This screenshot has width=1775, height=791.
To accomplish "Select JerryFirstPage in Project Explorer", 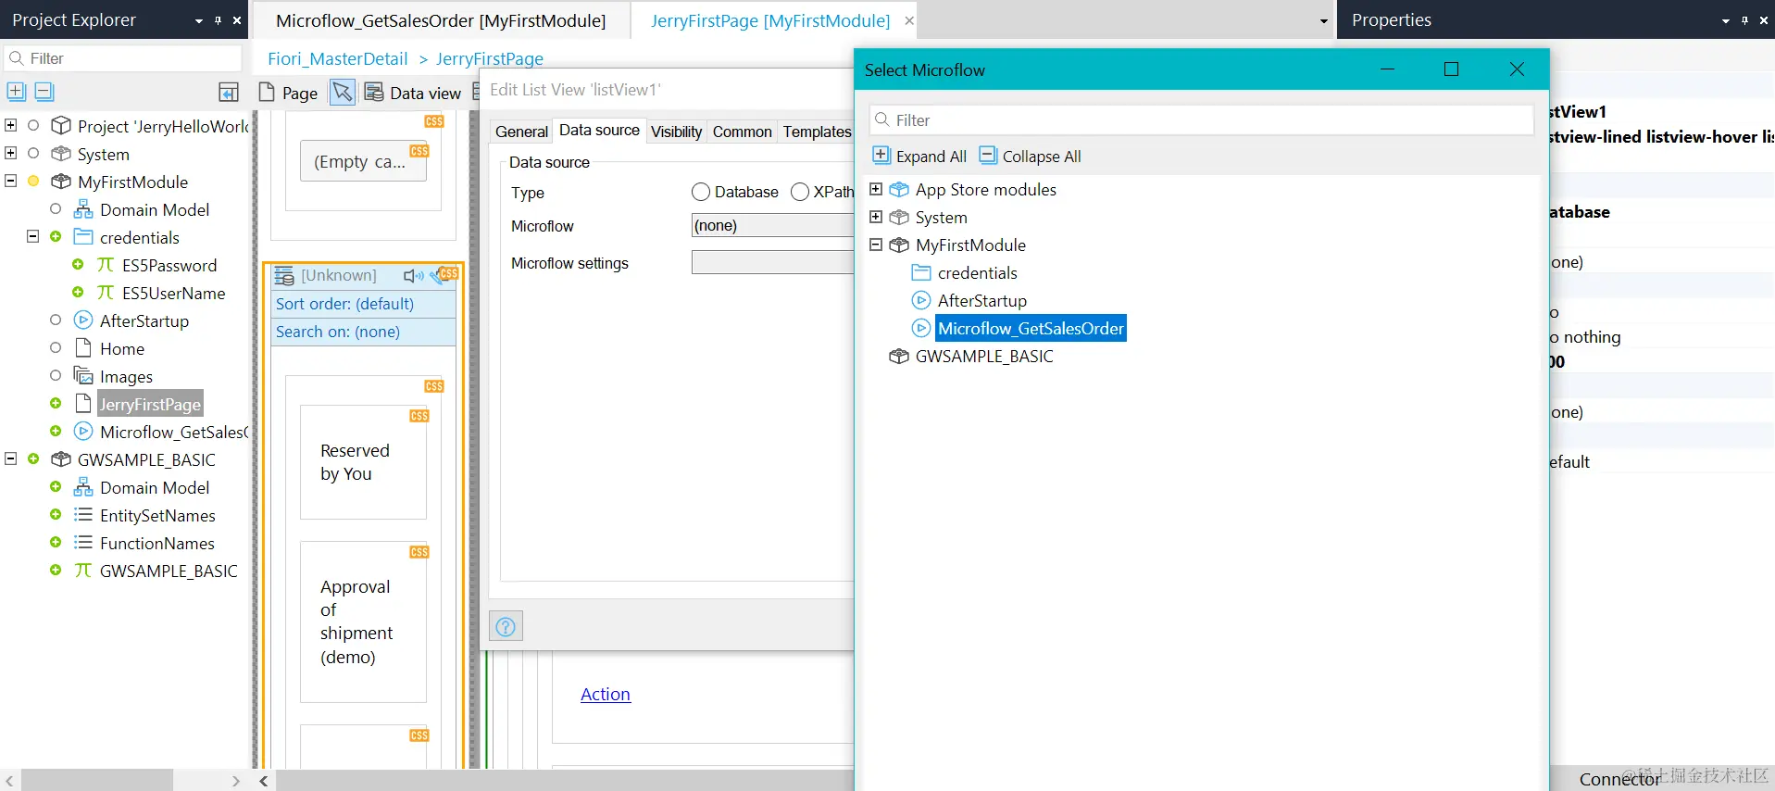I will [x=149, y=404].
